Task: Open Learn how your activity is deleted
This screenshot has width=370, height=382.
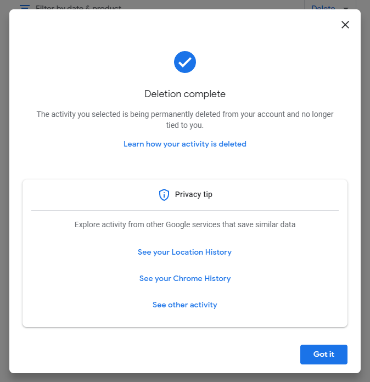Action: (x=185, y=144)
